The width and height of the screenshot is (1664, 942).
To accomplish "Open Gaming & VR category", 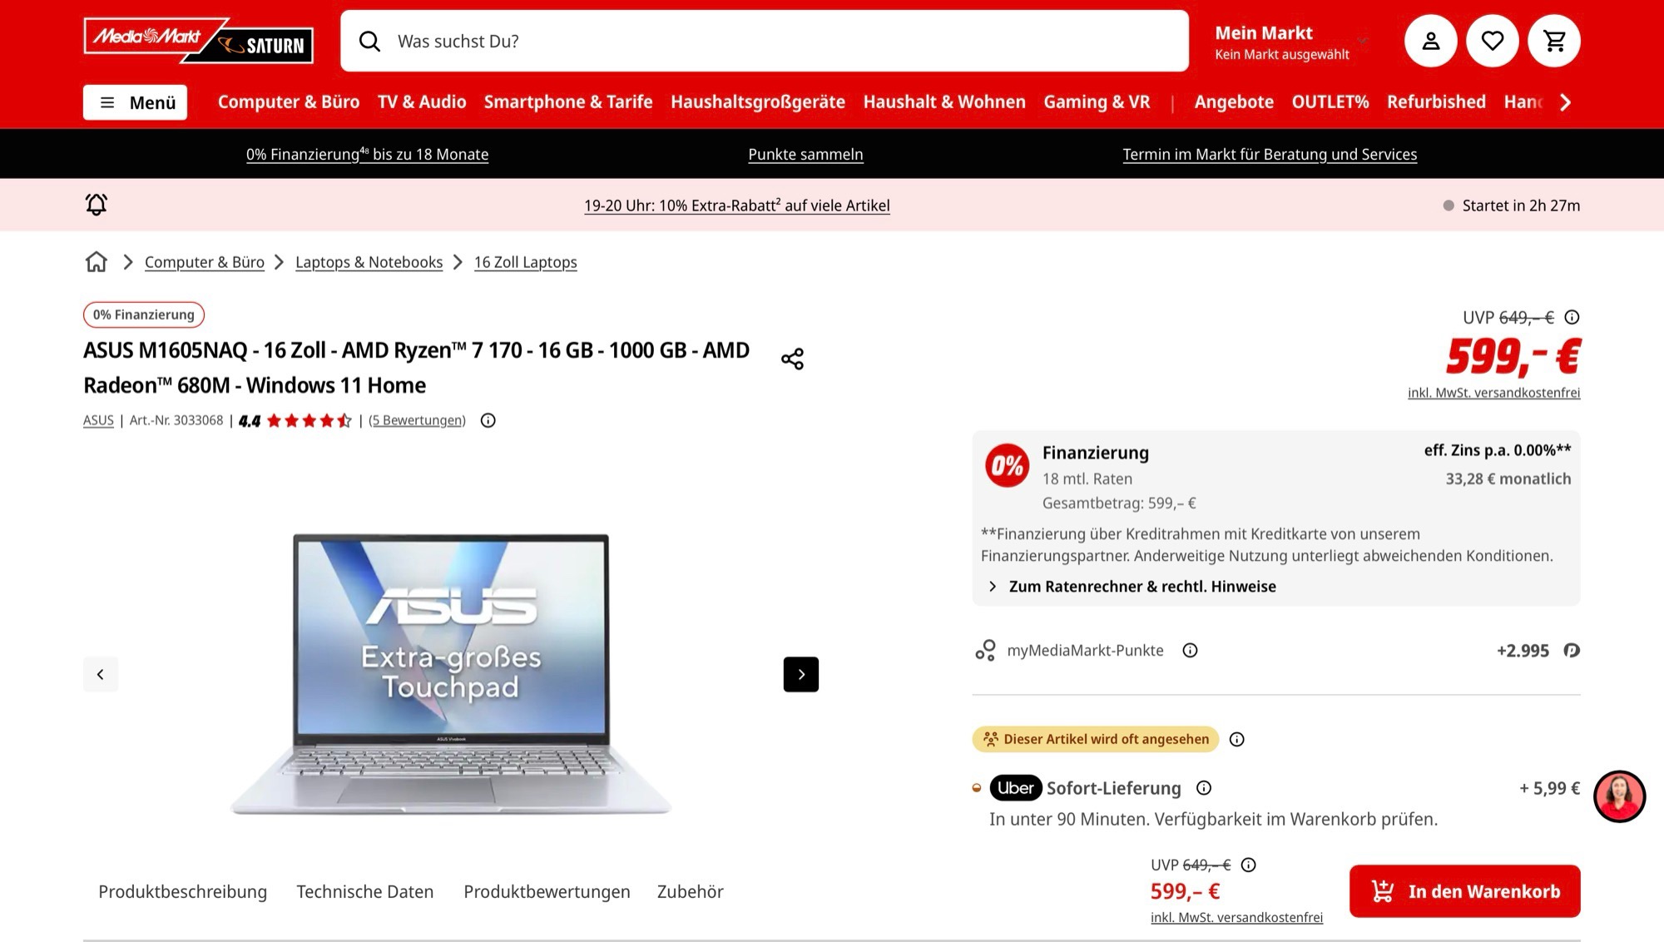I will [1097, 102].
